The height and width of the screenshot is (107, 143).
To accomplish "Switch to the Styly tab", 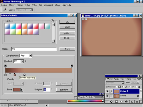I will [90, 97].
